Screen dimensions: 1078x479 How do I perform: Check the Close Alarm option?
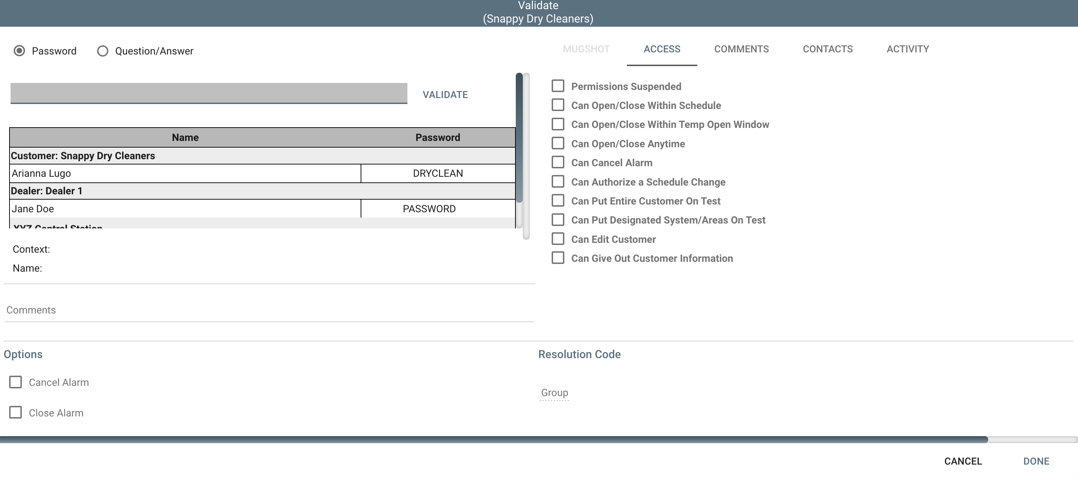[x=15, y=413]
